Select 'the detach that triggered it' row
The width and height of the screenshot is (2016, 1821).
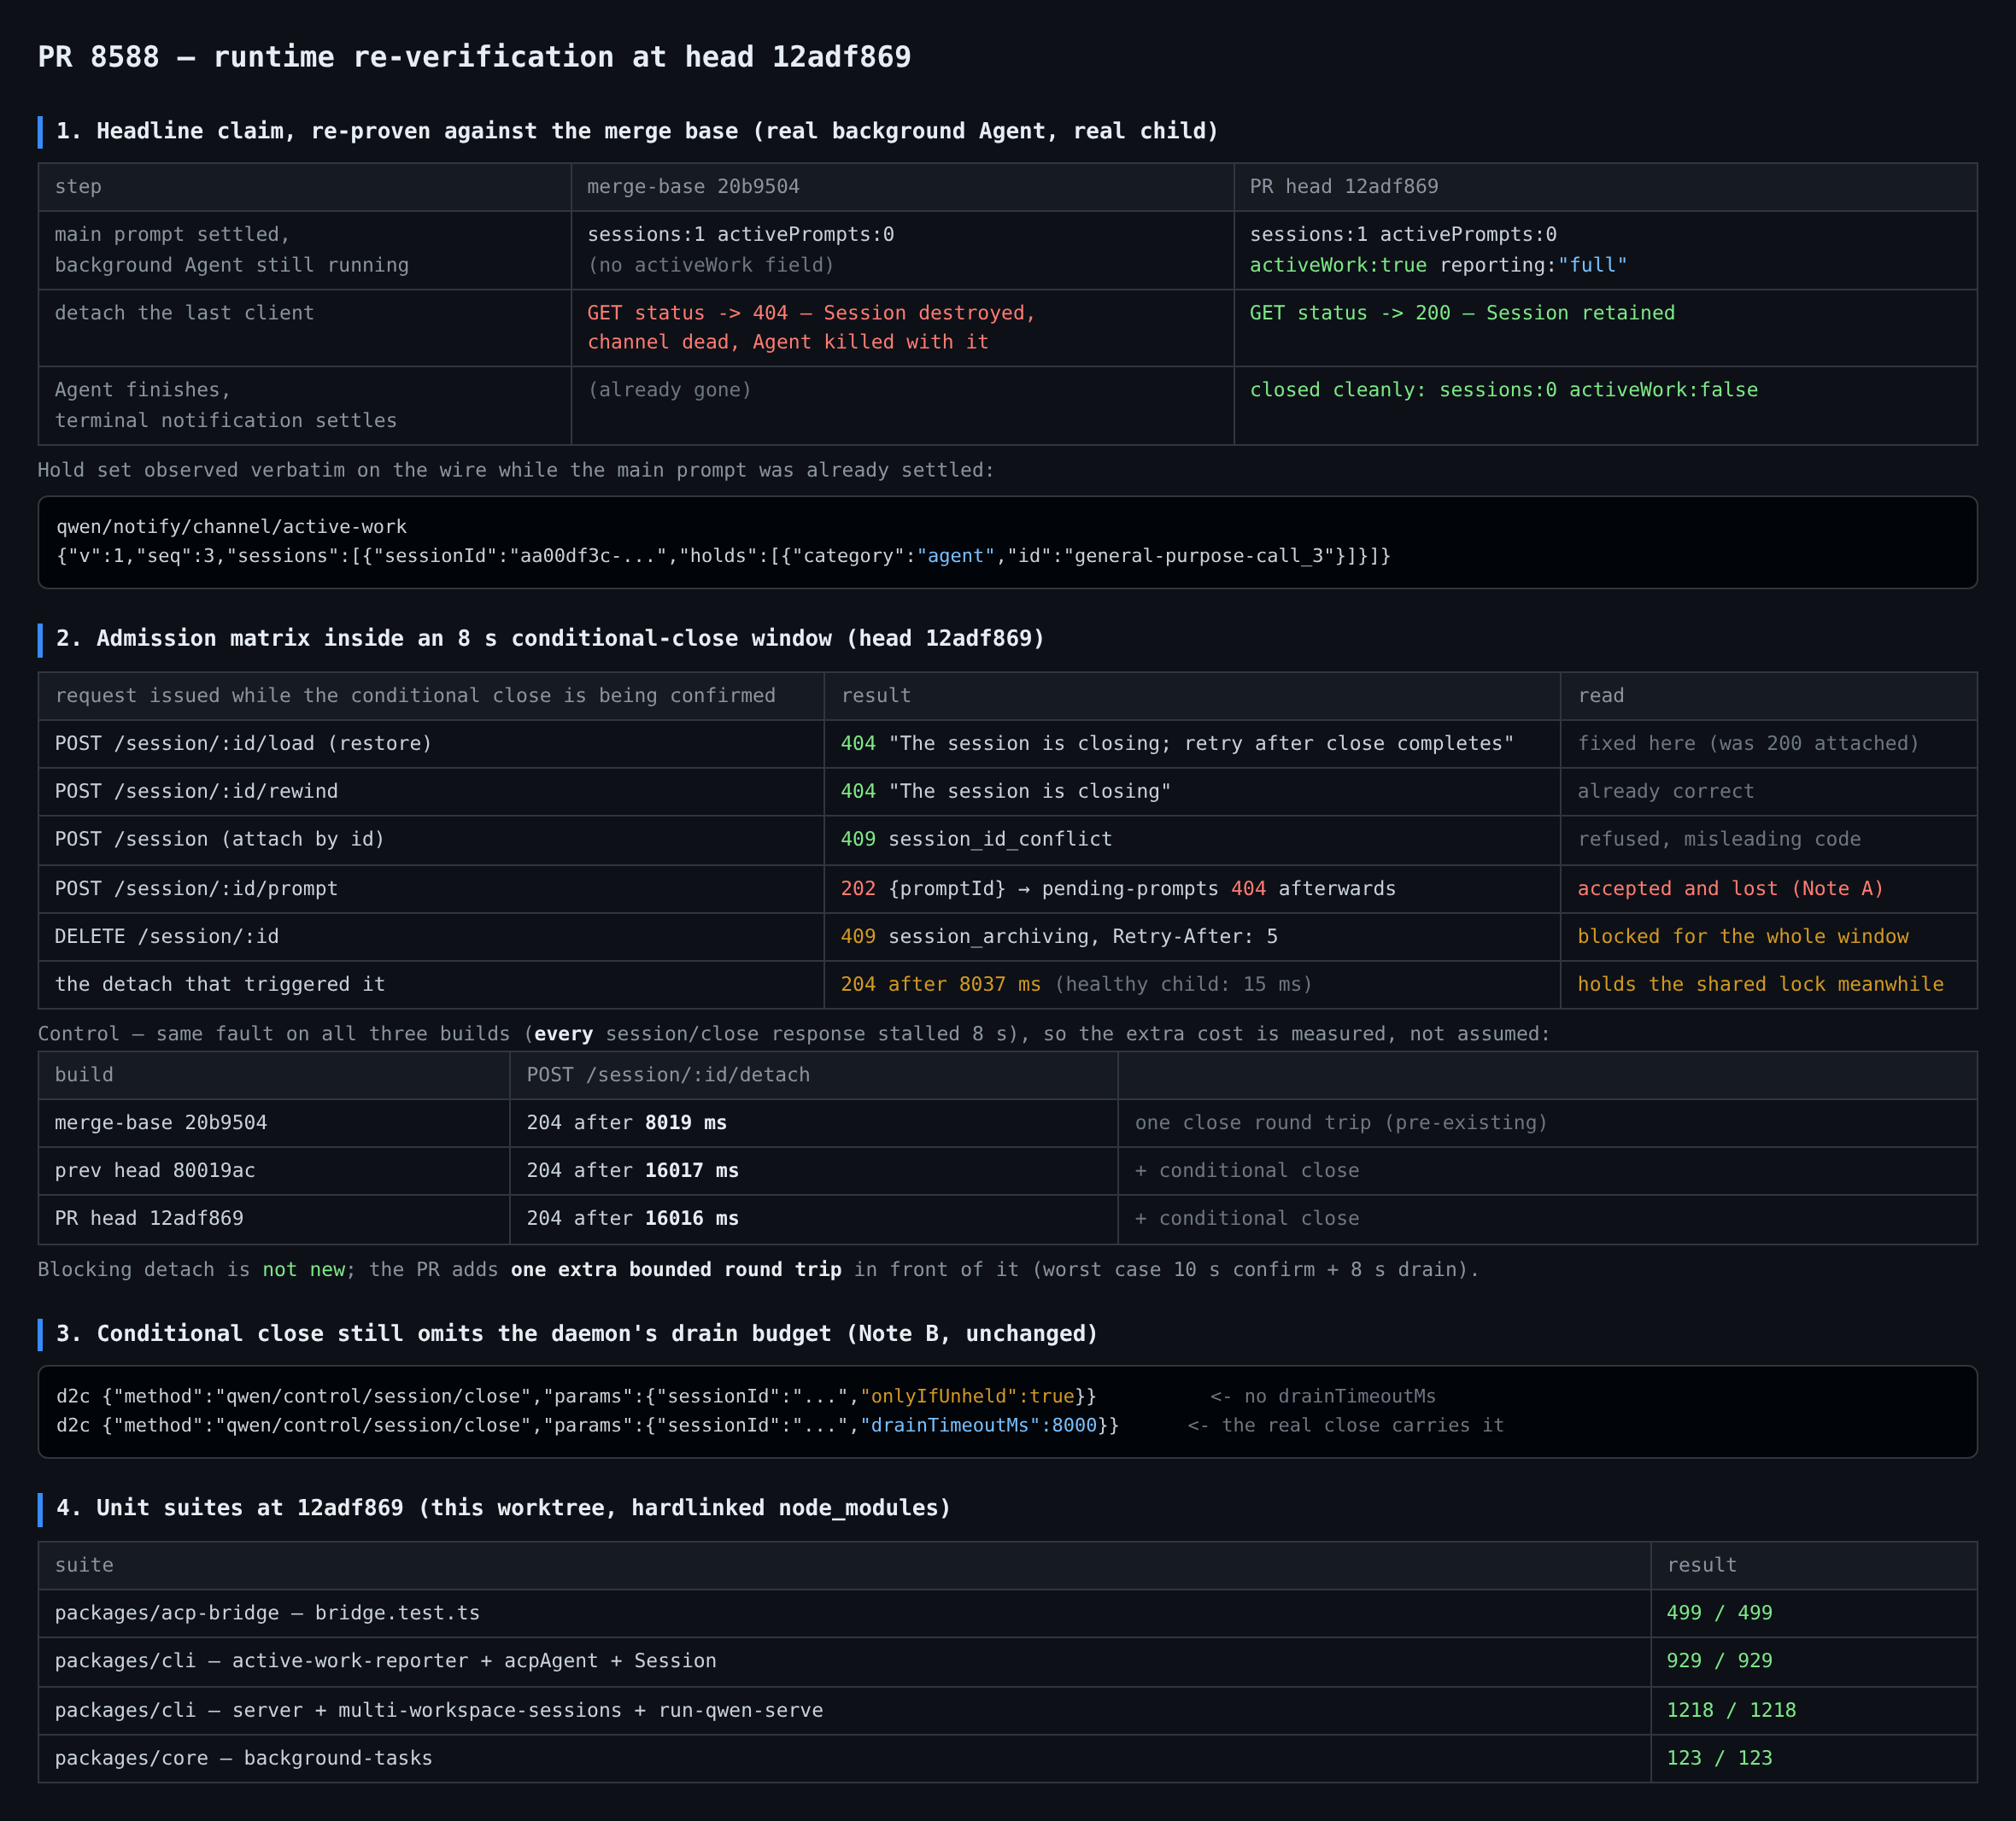coord(1007,985)
